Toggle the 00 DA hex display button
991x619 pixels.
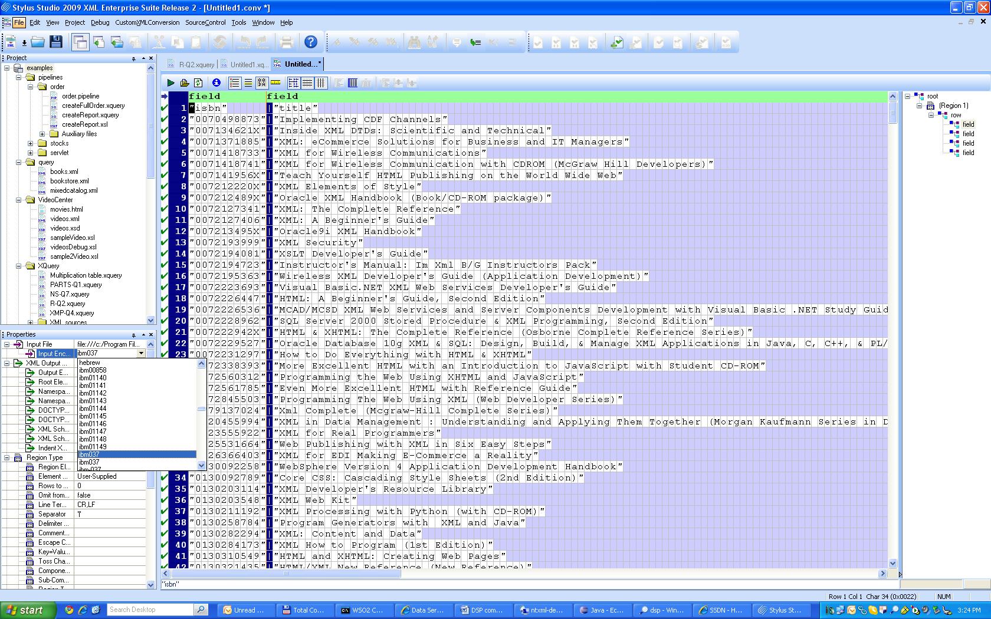tap(262, 83)
